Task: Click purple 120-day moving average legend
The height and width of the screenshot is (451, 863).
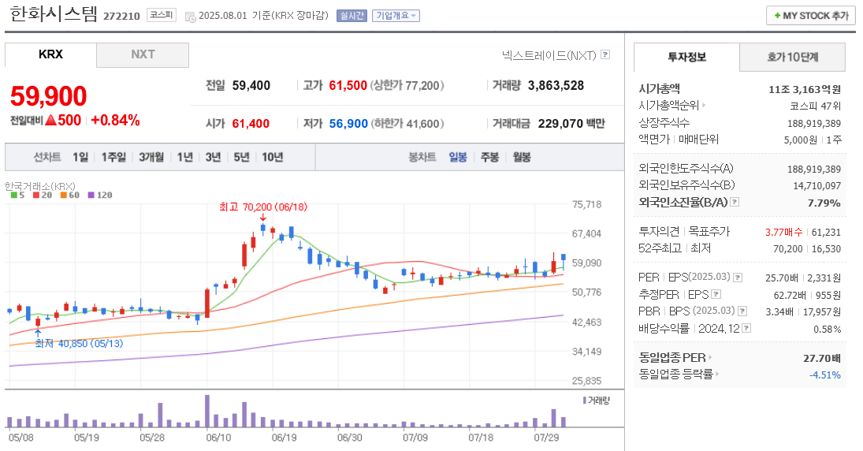Action: click(99, 195)
